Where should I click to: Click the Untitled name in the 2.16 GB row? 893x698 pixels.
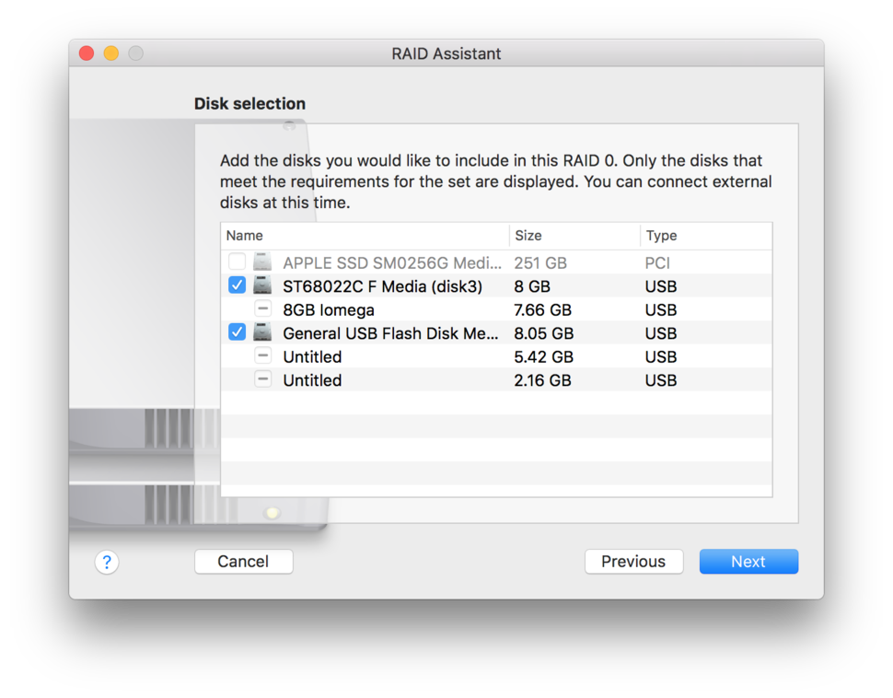[x=312, y=380]
